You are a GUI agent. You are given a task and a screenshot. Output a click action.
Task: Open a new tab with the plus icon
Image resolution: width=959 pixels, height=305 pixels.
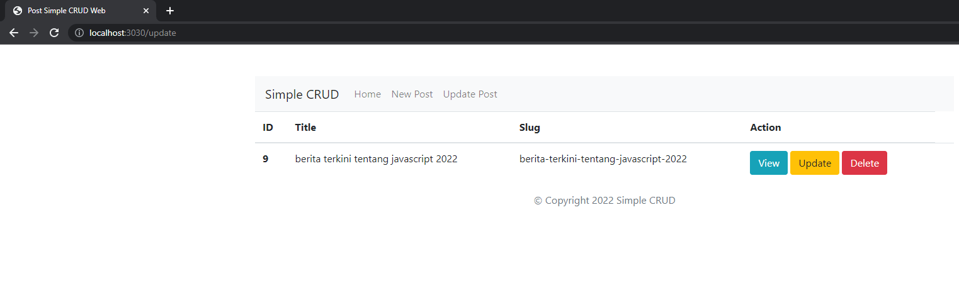(169, 11)
